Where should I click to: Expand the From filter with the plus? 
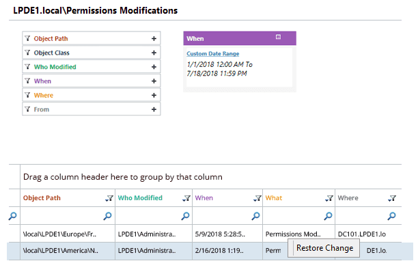point(154,109)
